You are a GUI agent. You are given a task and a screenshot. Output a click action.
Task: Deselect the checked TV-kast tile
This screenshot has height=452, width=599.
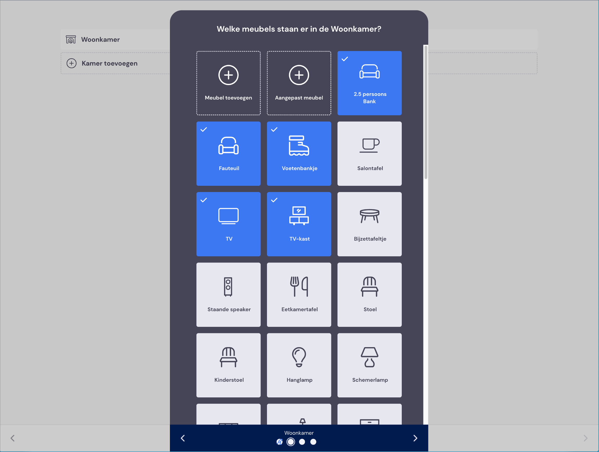[299, 224]
